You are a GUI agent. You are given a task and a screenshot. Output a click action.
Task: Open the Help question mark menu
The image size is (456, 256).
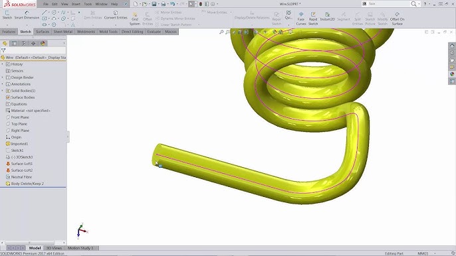425,4
